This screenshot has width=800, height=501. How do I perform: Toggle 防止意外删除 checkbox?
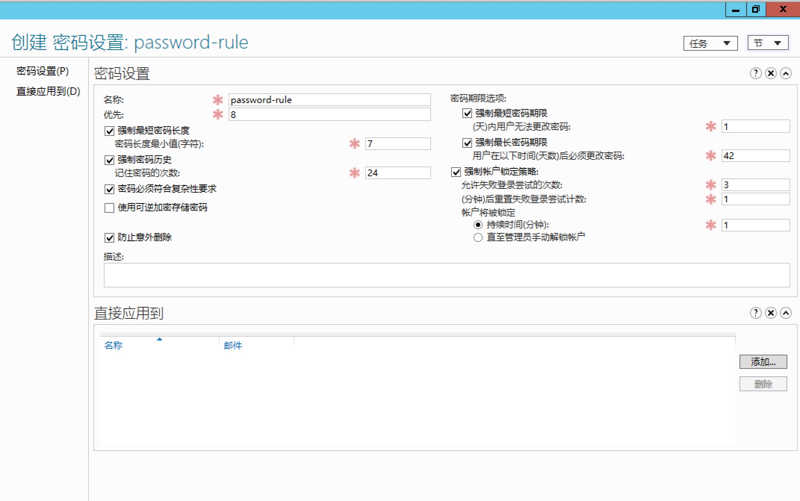pos(109,238)
